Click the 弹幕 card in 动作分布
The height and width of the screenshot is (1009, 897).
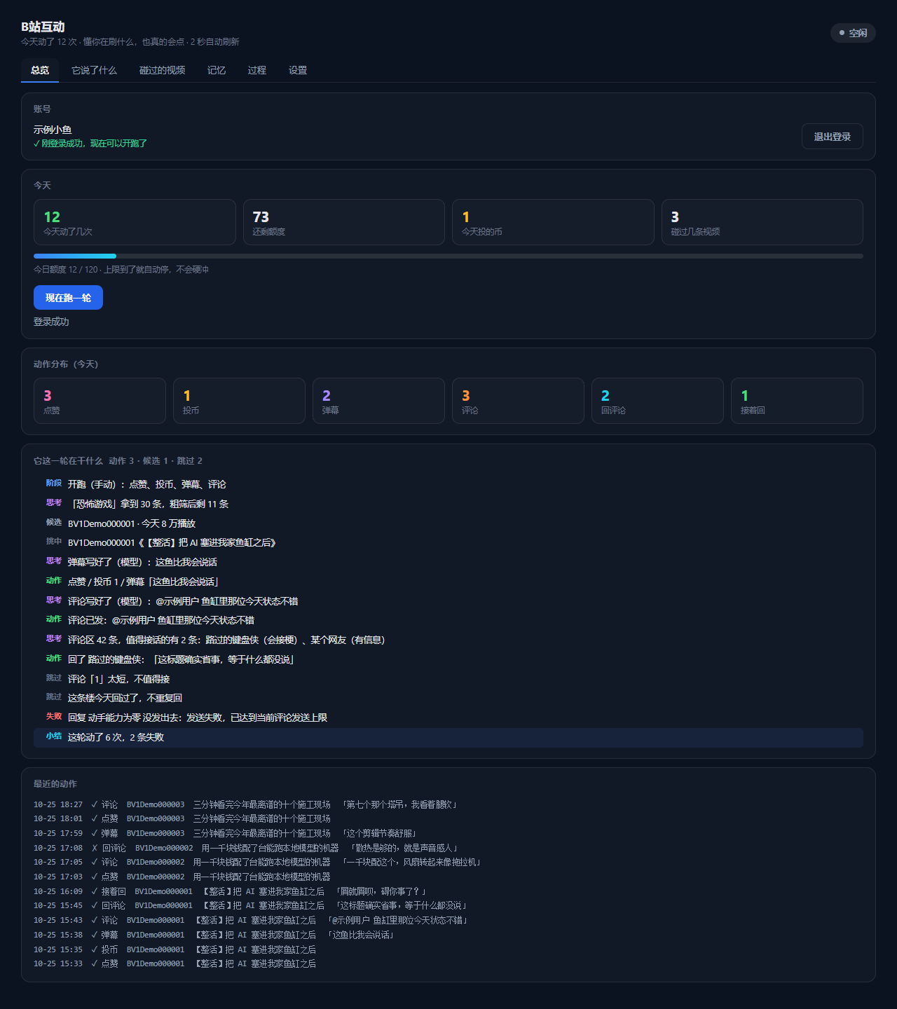click(378, 401)
